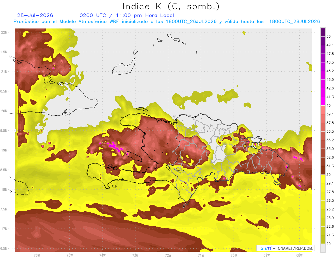This screenshot has width=336, height=259.
Task: Click the longitude label '69W'
Action: 267,255
